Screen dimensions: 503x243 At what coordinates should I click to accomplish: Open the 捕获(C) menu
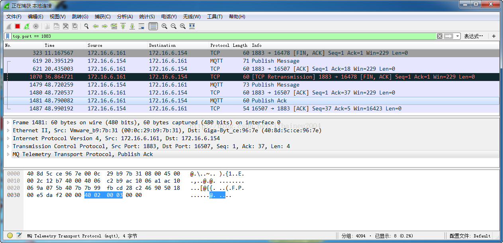pyautogui.click(x=103, y=17)
